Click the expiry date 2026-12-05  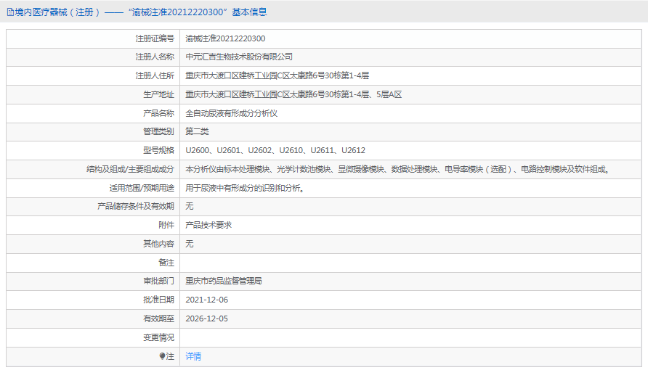(x=206, y=318)
